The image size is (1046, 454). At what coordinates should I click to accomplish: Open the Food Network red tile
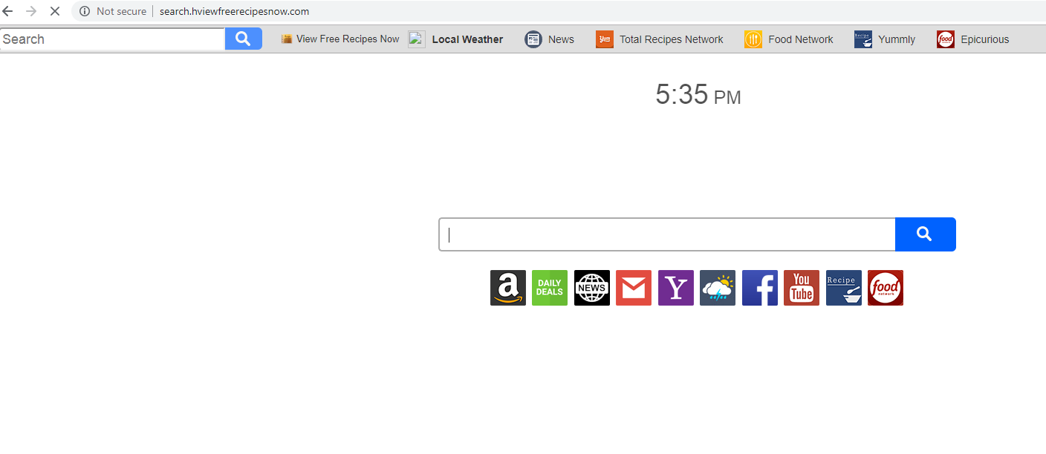pyautogui.click(x=886, y=288)
